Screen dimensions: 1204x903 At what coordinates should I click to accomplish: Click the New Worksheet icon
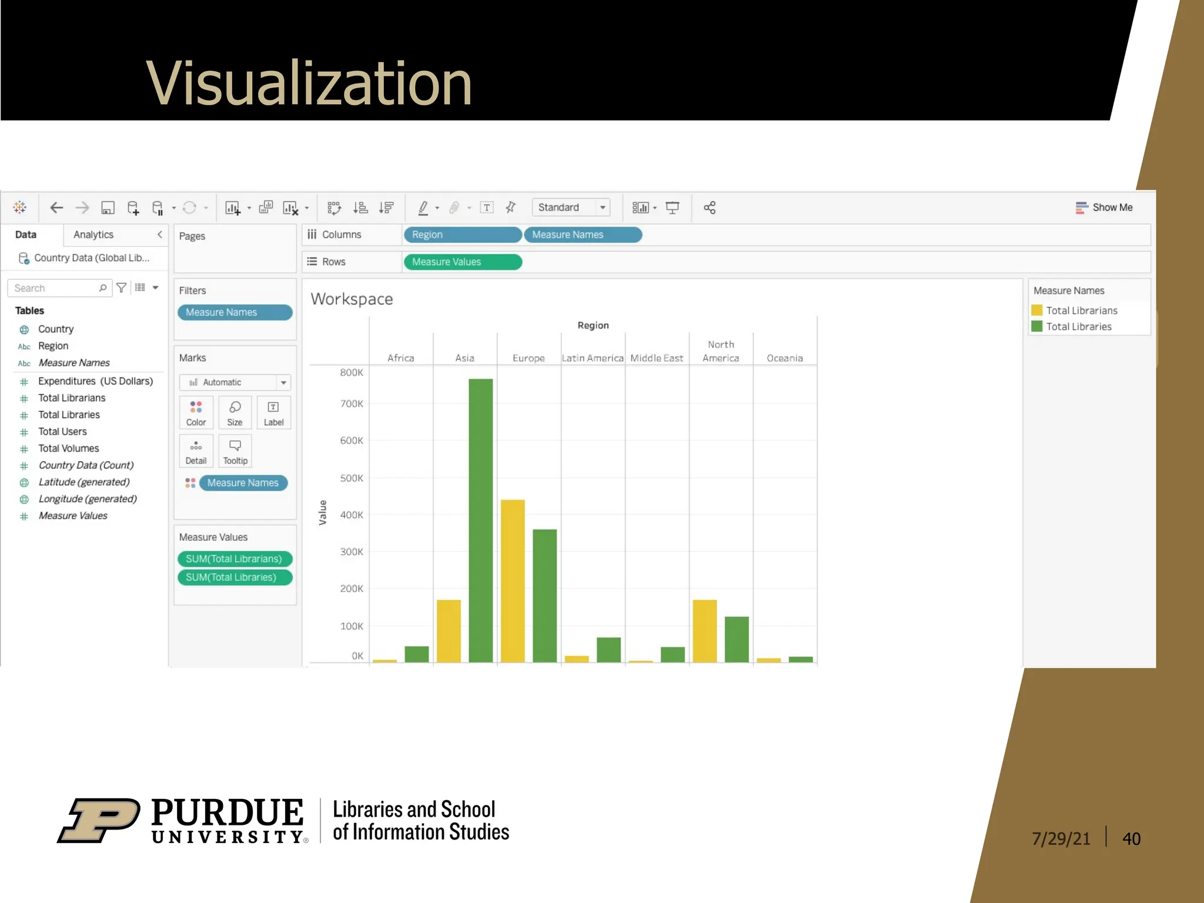click(x=233, y=208)
